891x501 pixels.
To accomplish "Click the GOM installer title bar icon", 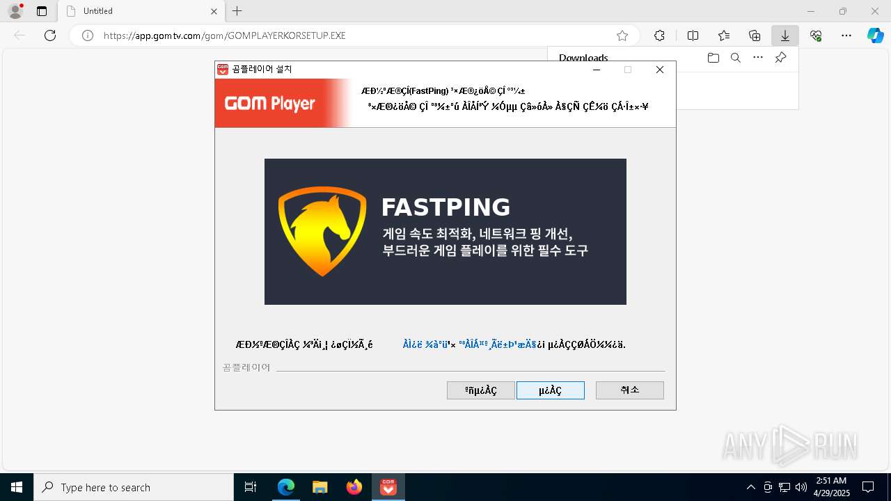I will click(x=223, y=70).
